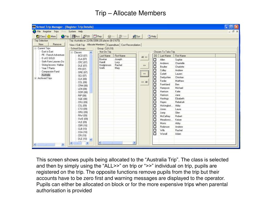Click the greyed Inv toolbar icon
The height and width of the screenshot is (198, 264).
(111, 36)
